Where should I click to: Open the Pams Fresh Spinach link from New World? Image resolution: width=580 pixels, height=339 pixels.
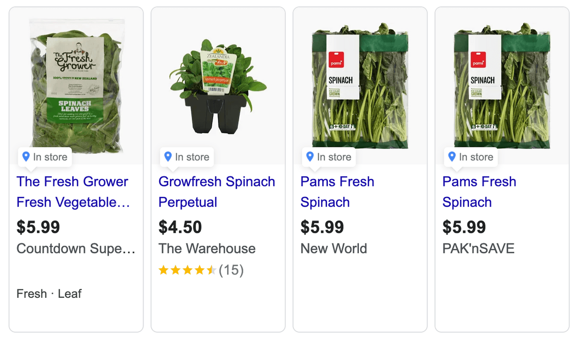(337, 192)
